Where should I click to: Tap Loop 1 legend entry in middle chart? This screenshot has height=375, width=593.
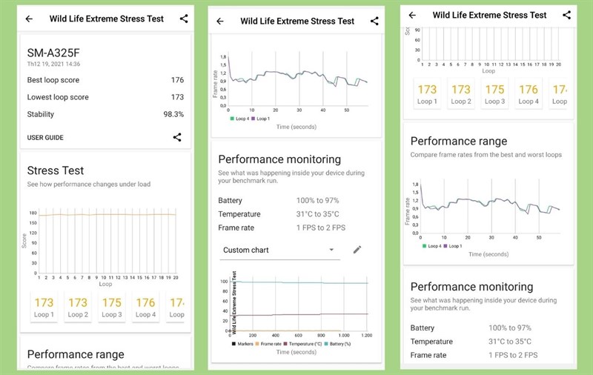pyautogui.click(x=261, y=119)
